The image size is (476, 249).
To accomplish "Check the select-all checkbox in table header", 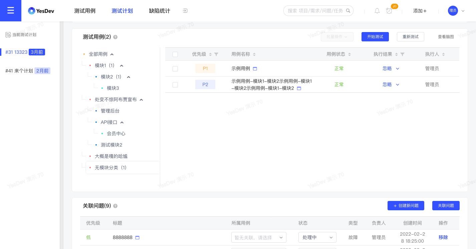I will click(175, 54).
